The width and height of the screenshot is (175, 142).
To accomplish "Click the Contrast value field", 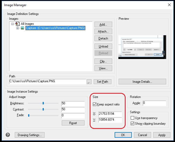I will tap(73, 109).
